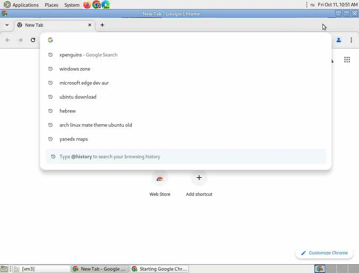The image size is (359, 273).
Task: Close the New Tab tab
Action: tap(90, 25)
